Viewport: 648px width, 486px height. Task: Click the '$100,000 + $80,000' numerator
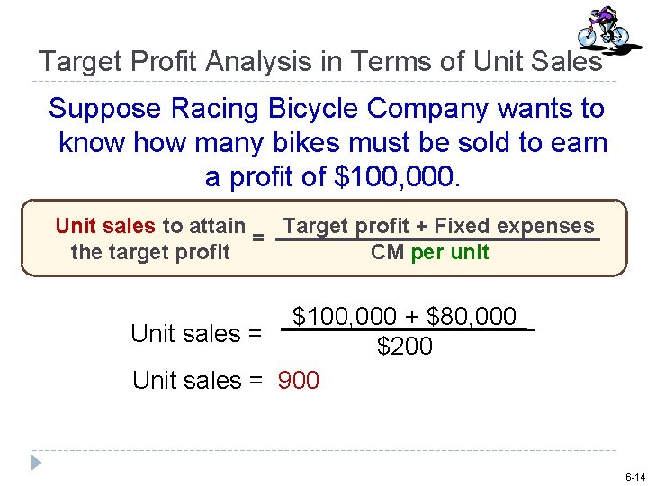point(405,317)
